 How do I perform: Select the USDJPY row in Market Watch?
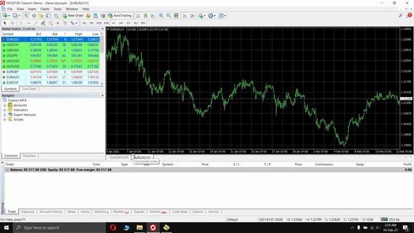tap(50, 56)
